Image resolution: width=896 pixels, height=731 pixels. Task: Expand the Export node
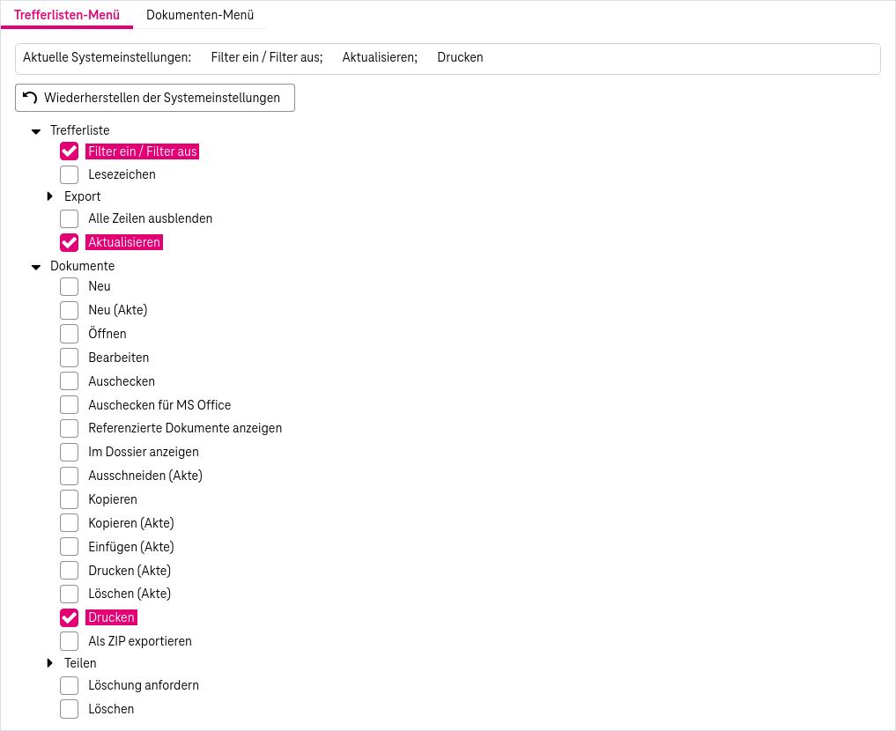(49, 196)
